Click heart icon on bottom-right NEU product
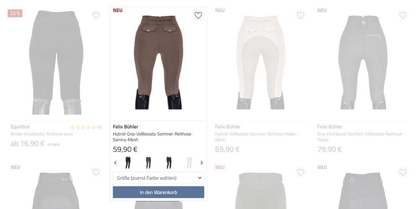Viewport: 417px width, 209px height. (x=403, y=172)
